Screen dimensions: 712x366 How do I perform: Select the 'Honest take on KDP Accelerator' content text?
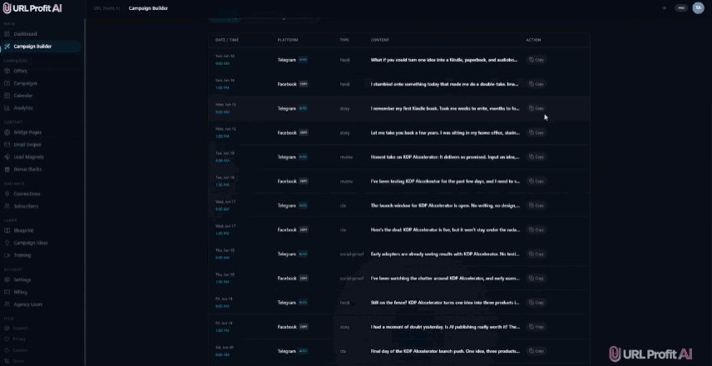pos(445,156)
